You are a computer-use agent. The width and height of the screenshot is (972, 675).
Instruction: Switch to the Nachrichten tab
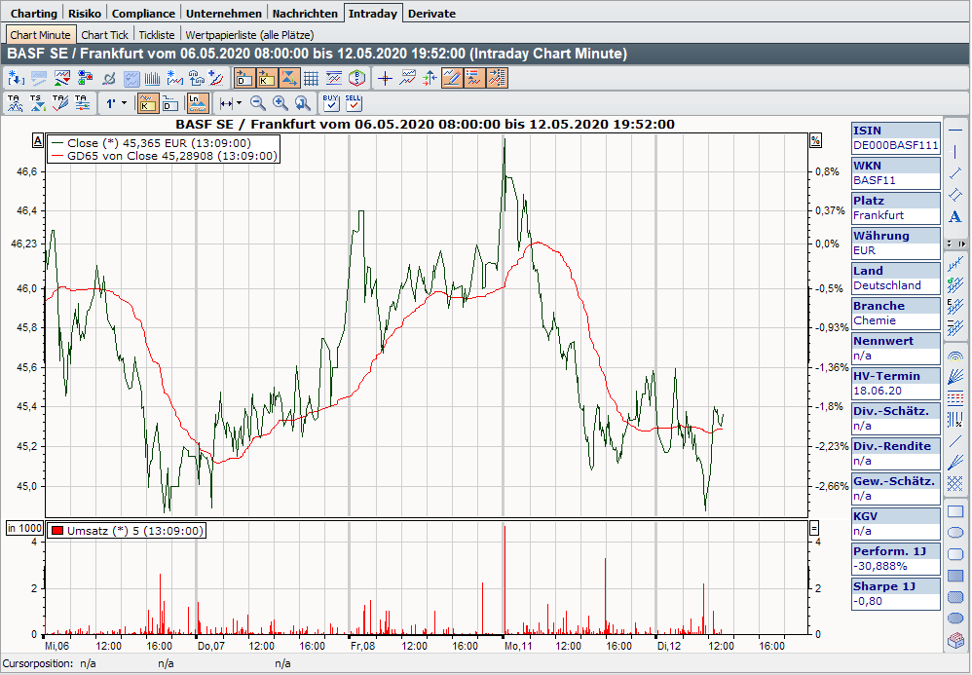(x=305, y=14)
